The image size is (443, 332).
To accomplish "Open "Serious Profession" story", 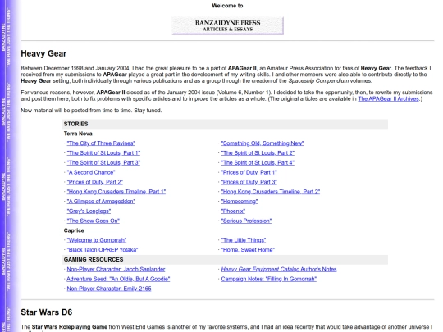I will pos(246,221).
